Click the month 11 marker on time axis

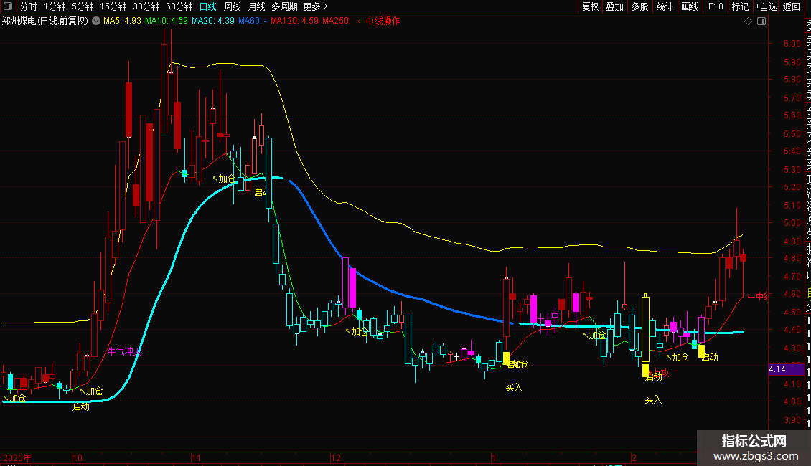[196, 457]
